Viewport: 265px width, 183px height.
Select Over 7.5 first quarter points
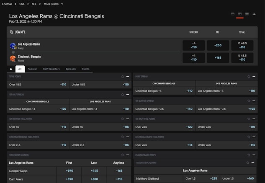click(x=38, y=127)
